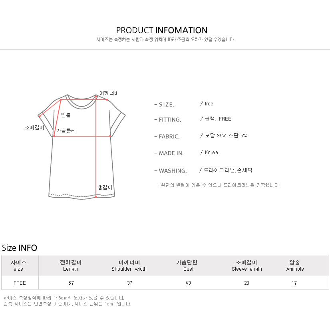This screenshot has height=319, width=330.
Task: Click the PRODUCT INFOMATION heading
Action: tap(162, 30)
